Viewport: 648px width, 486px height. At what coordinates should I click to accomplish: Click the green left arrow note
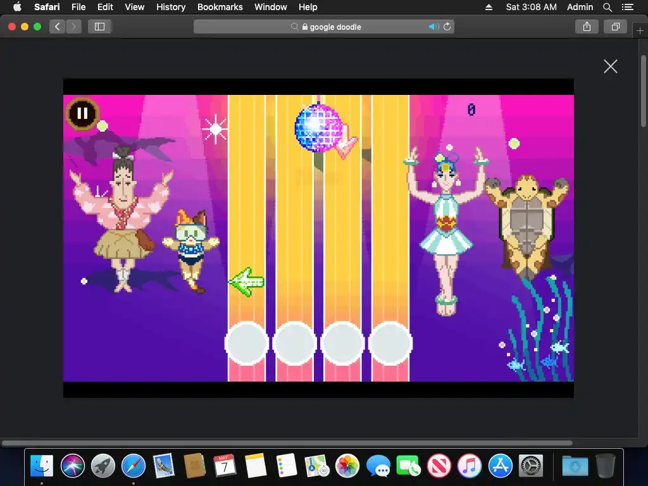click(246, 282)
